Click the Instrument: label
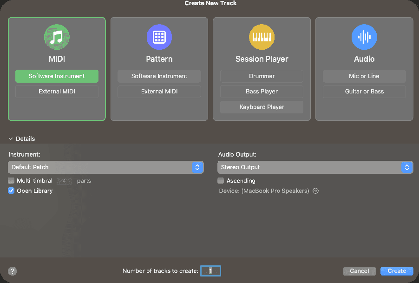 point(25,154)
